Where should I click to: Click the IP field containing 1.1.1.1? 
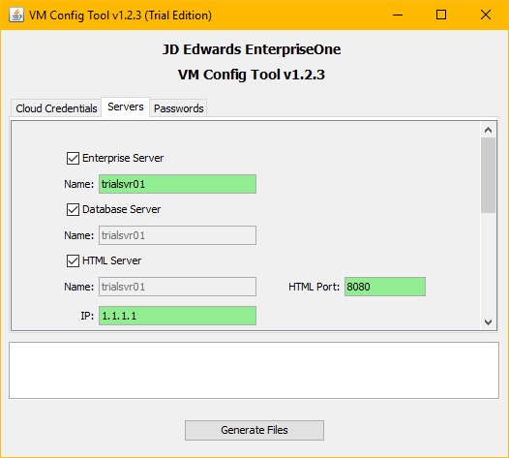(x=177, y=316)
